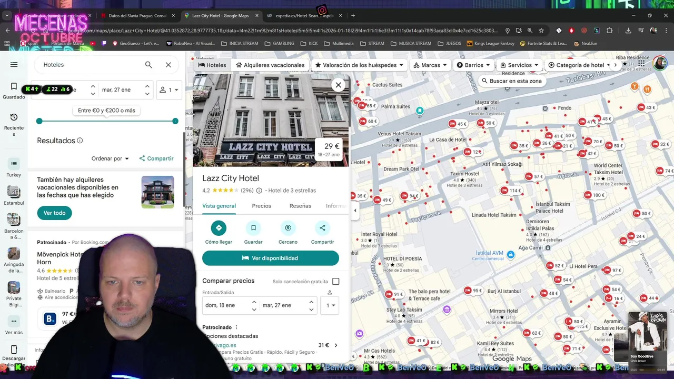This screenshot has width=674, height=379.
Task: Open the three-dot menu next to Patrocinado
Action: pyautogui.click(x=236, y=327)
